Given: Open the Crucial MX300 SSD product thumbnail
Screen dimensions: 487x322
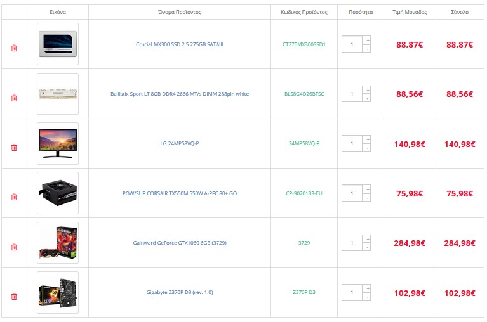Looking at the screenshot, I should pos(58,44).
